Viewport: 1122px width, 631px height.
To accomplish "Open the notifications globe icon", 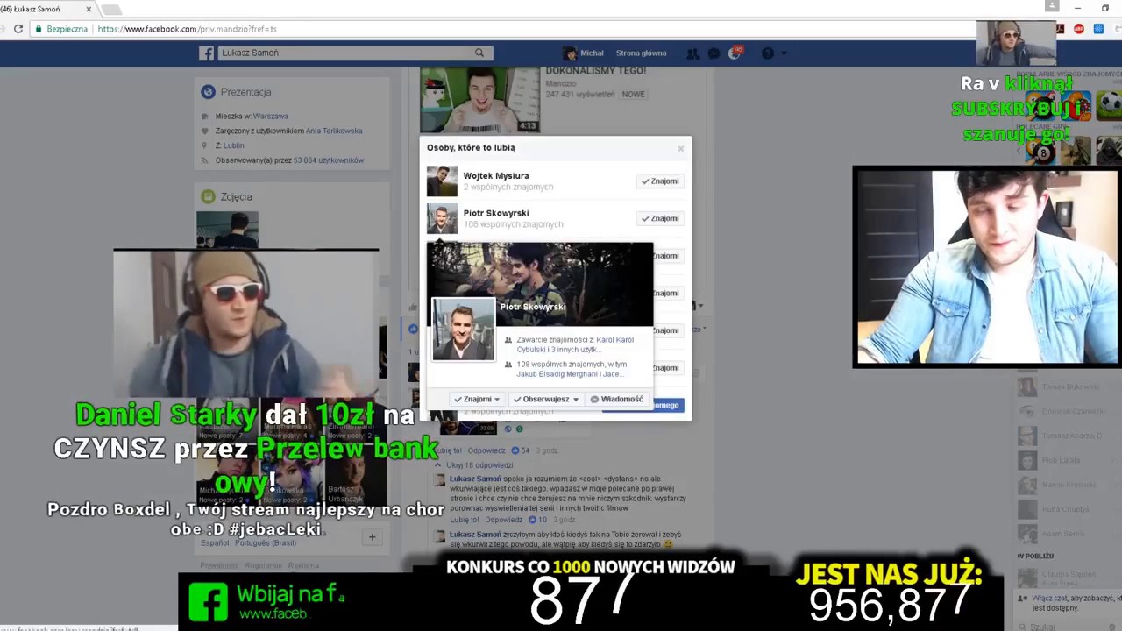I will (735, 53).
